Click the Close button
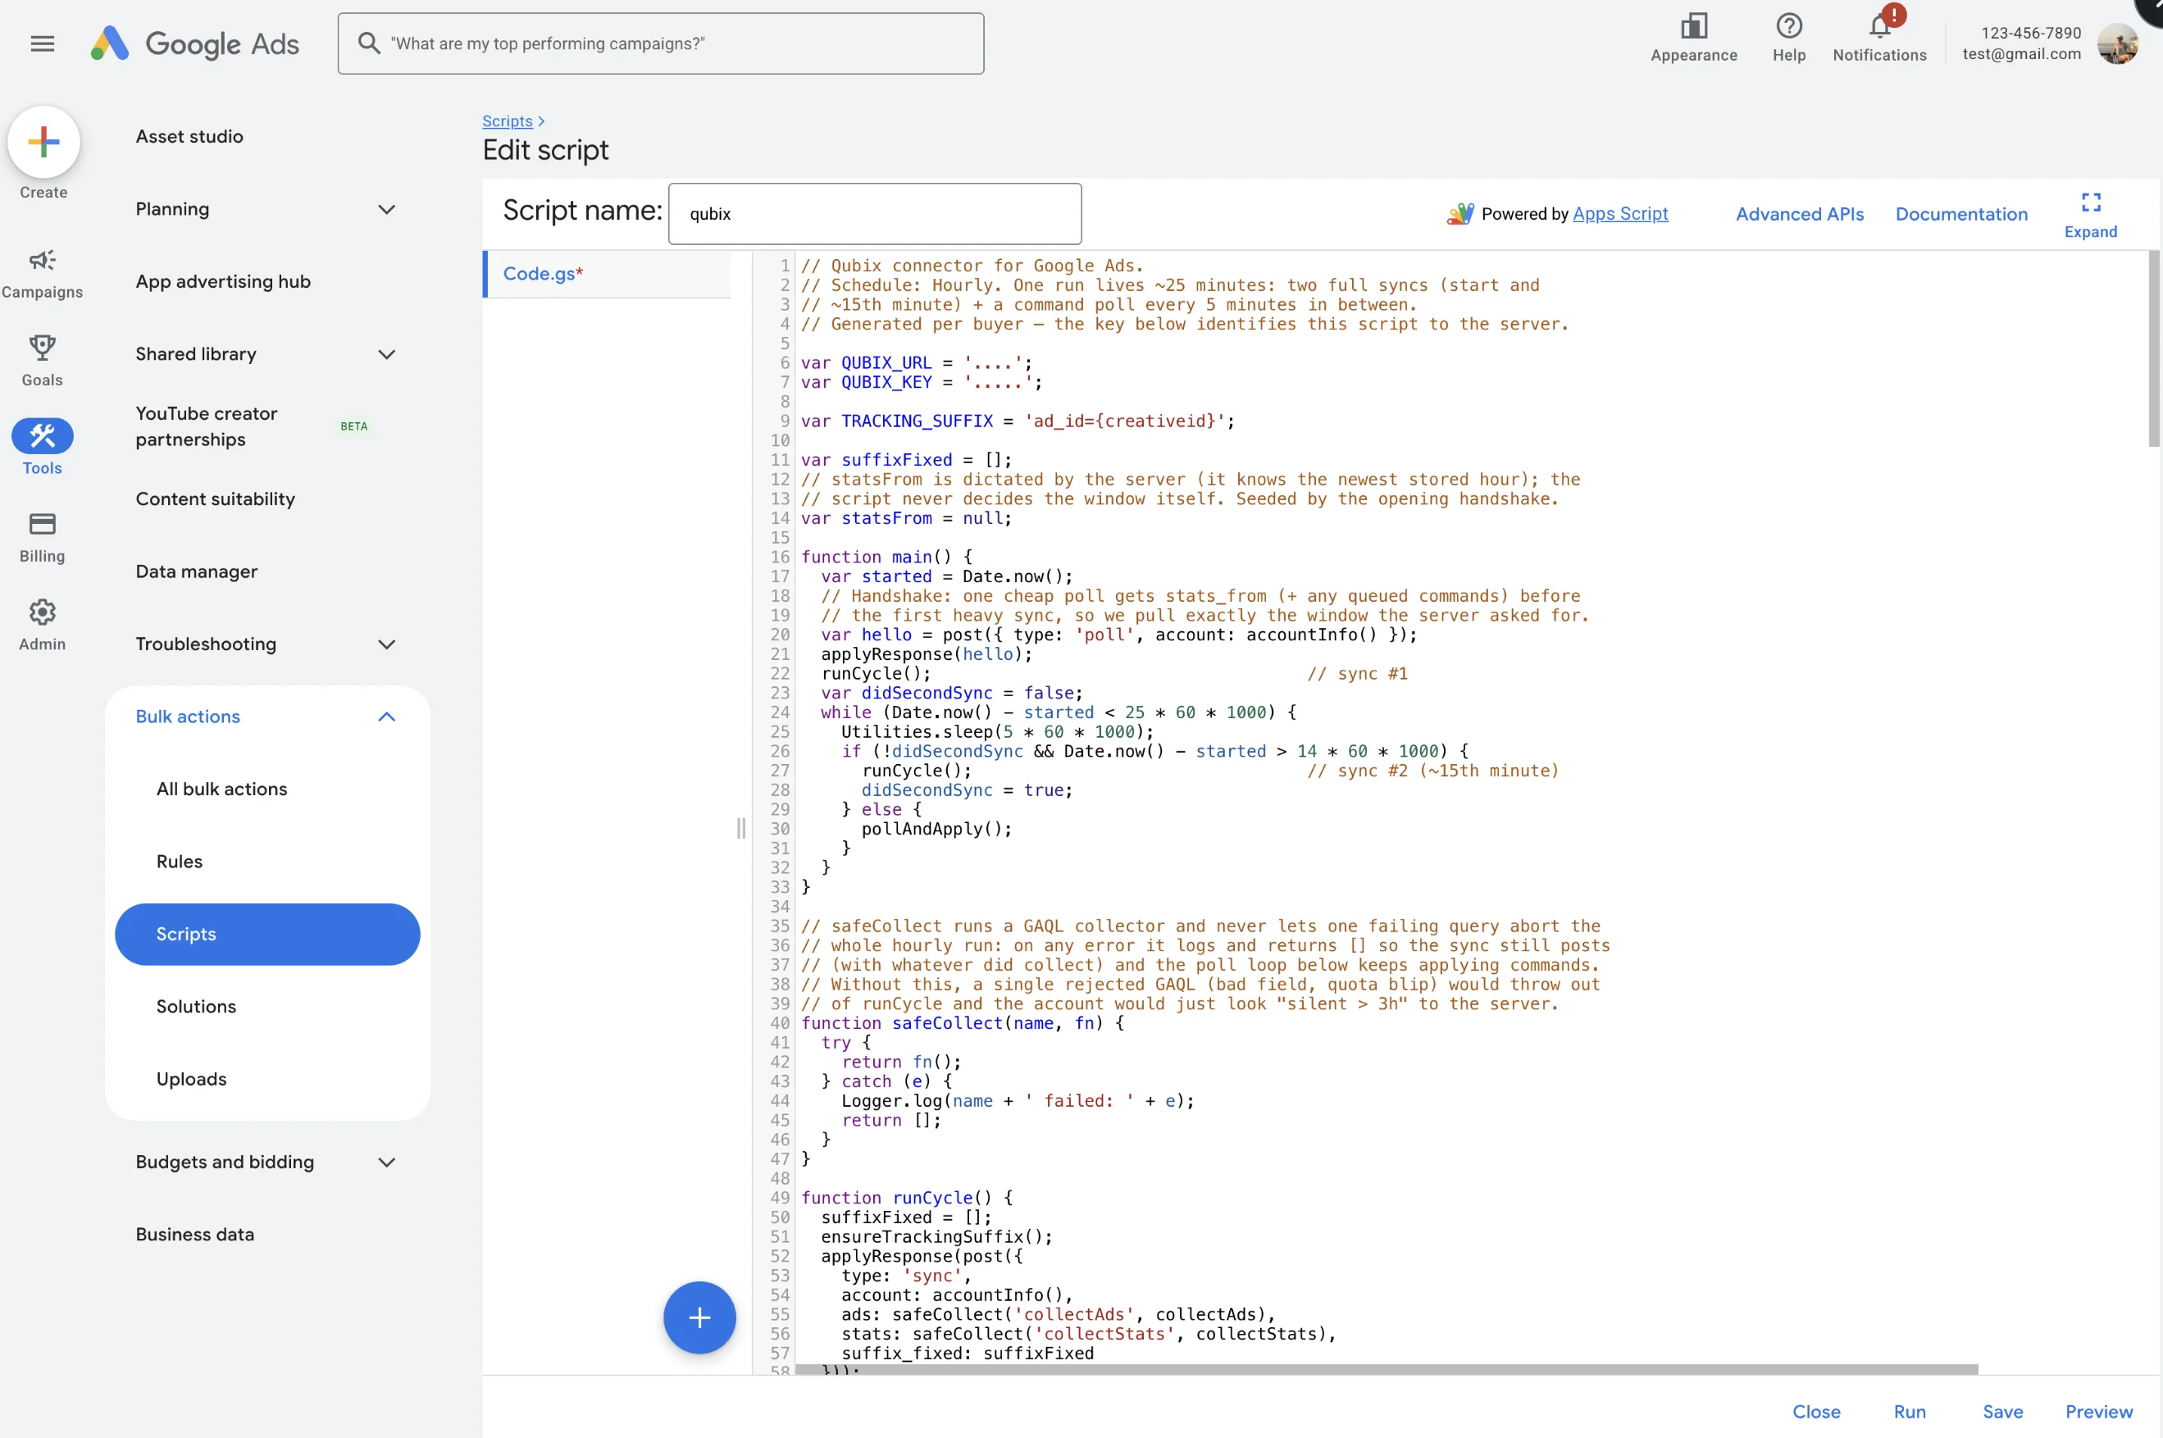The height and width of the screenshot is (1438, 2163). tap(1815, 1412)
